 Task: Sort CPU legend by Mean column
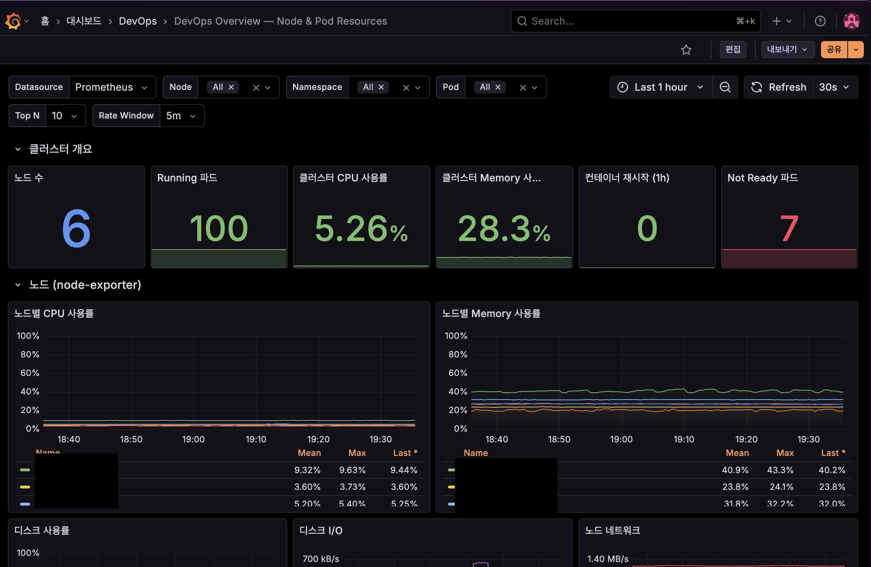[309, 452]
